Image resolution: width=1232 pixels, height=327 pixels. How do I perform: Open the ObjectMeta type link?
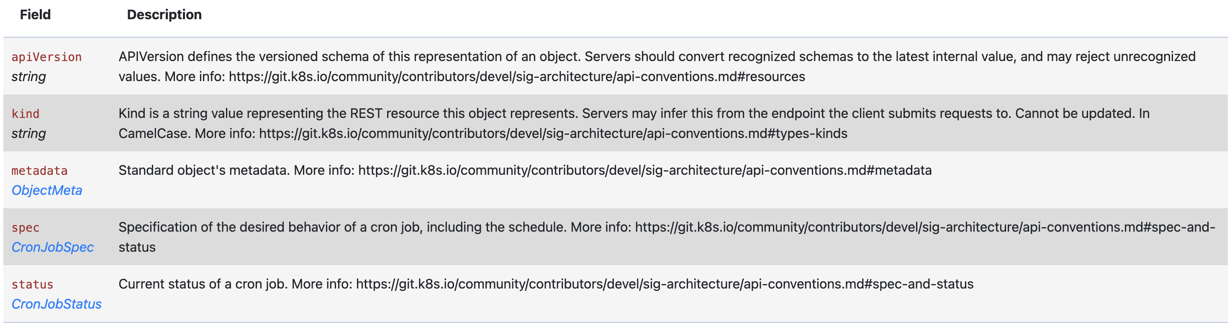[47, 190]
